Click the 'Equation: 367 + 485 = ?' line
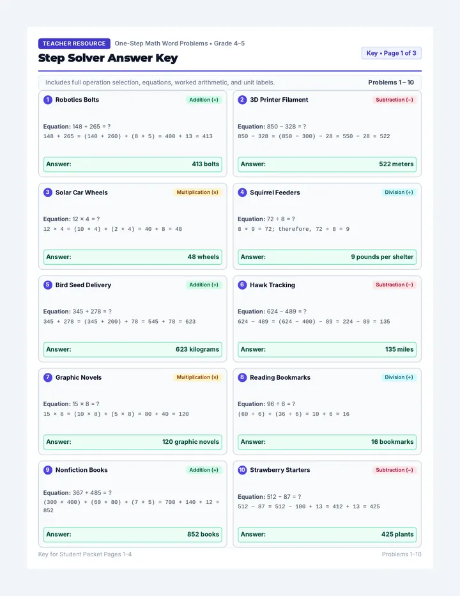The image size is (460, 596). pyautogui.click(x=77, y=492)
